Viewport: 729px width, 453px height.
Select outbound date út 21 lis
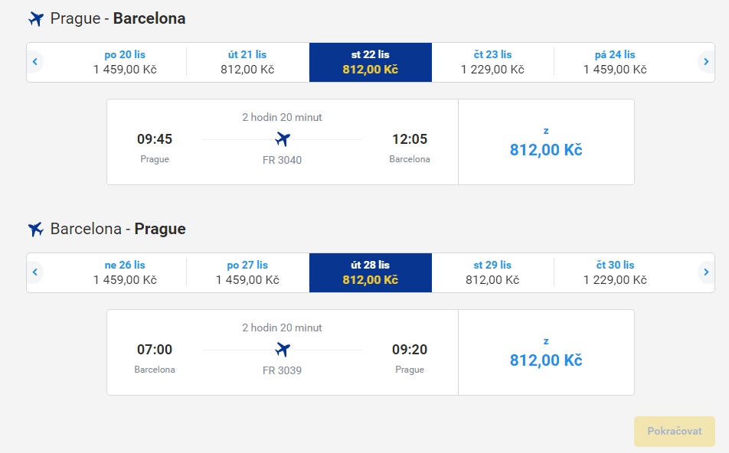tap(247, 62)
